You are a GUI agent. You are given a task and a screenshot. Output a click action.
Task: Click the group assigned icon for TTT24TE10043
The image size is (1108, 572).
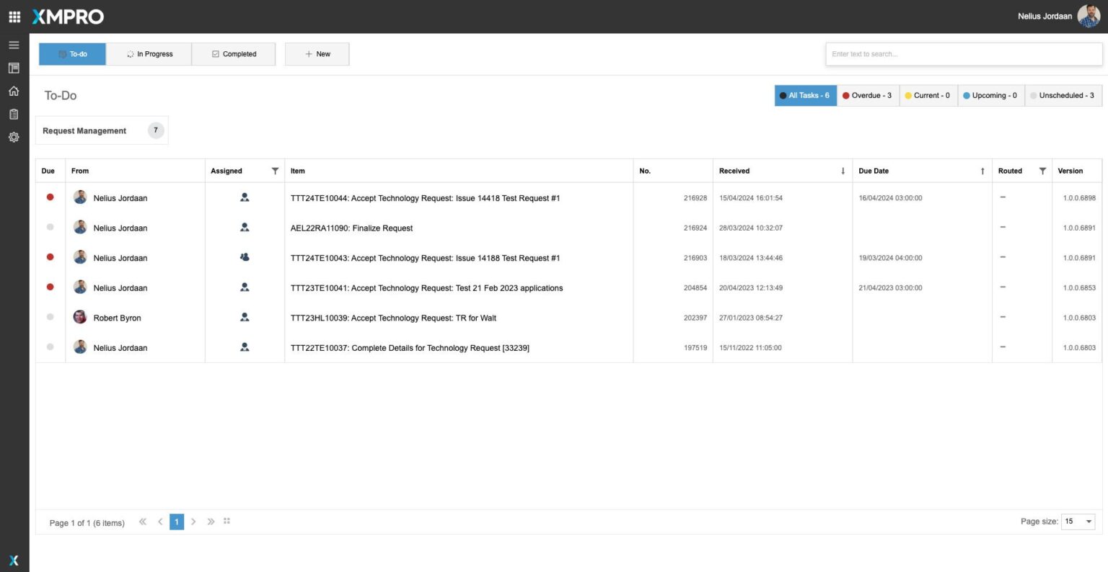(x=245, y=257)
